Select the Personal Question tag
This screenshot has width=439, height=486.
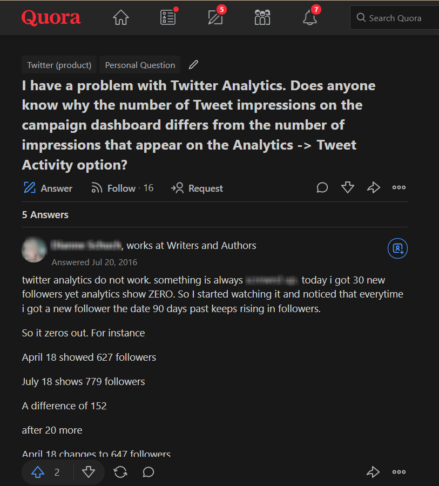point(140,65)
